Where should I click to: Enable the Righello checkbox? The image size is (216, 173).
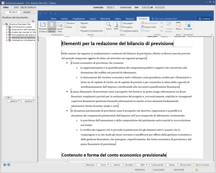[x=79, y=23]
